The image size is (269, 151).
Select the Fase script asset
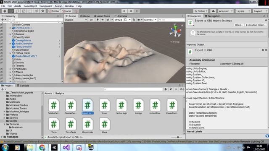pos(104,107)
